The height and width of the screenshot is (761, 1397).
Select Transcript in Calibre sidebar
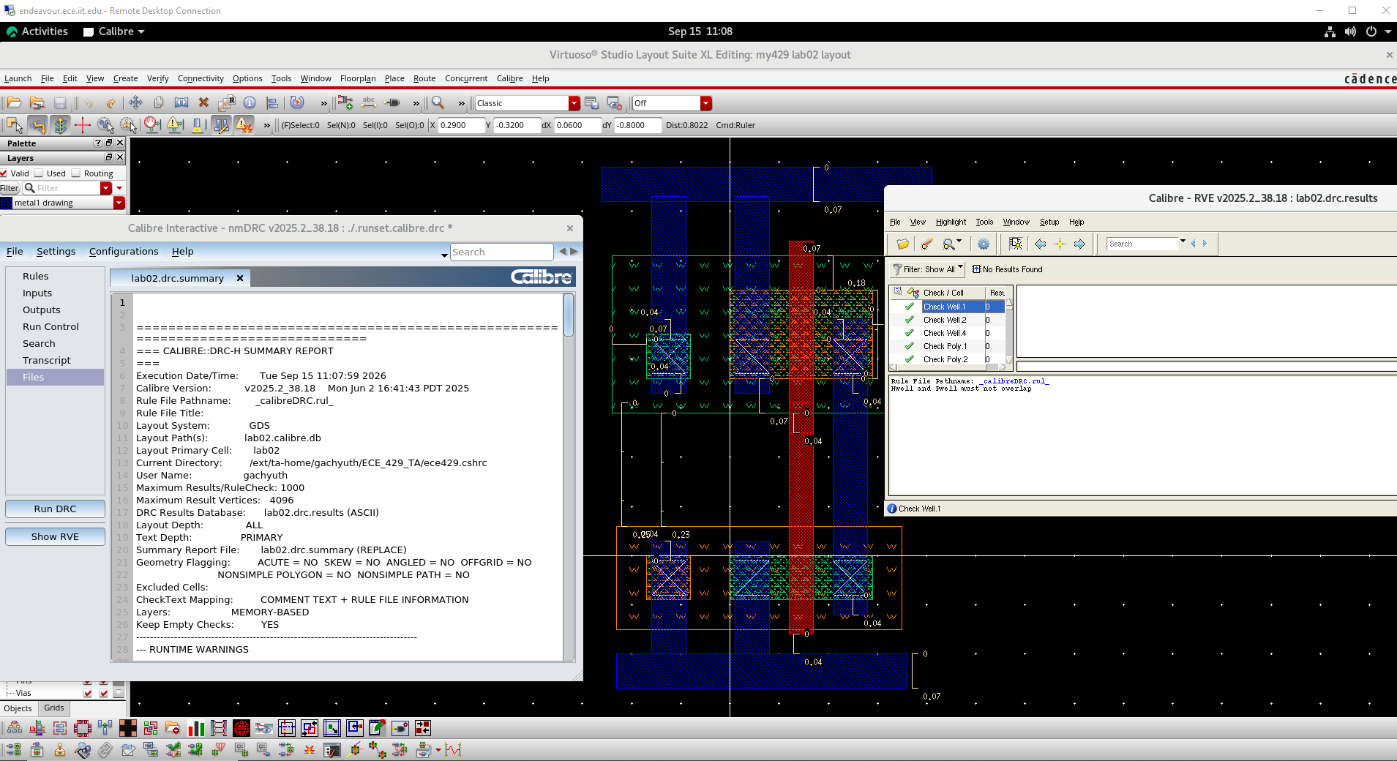point(47,360)
